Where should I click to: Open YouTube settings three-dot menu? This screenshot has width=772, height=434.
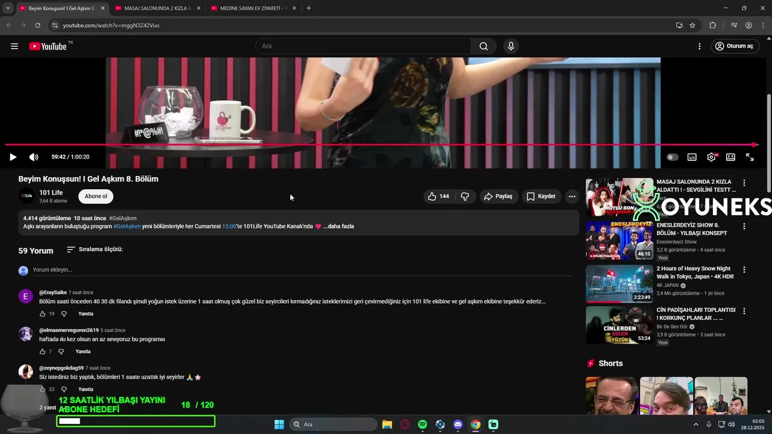700,46
